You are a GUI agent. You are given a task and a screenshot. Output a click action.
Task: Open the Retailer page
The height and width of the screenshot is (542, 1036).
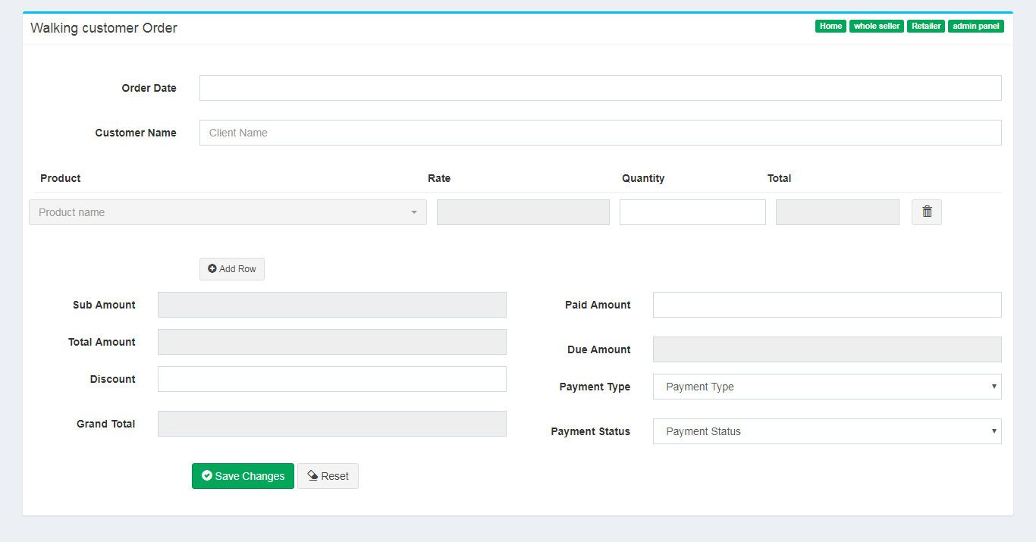(x=926, y=27)
